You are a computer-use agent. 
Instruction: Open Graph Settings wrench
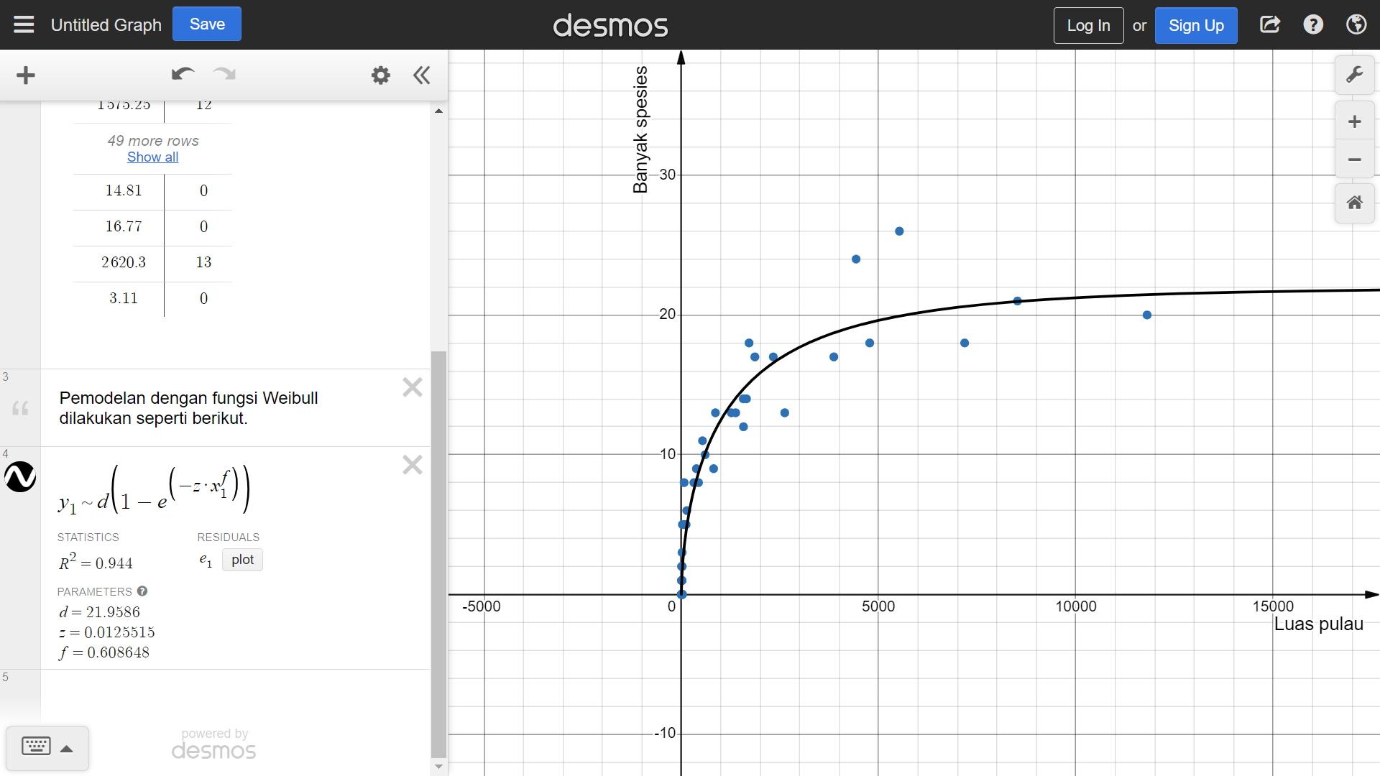point(1355,75)
